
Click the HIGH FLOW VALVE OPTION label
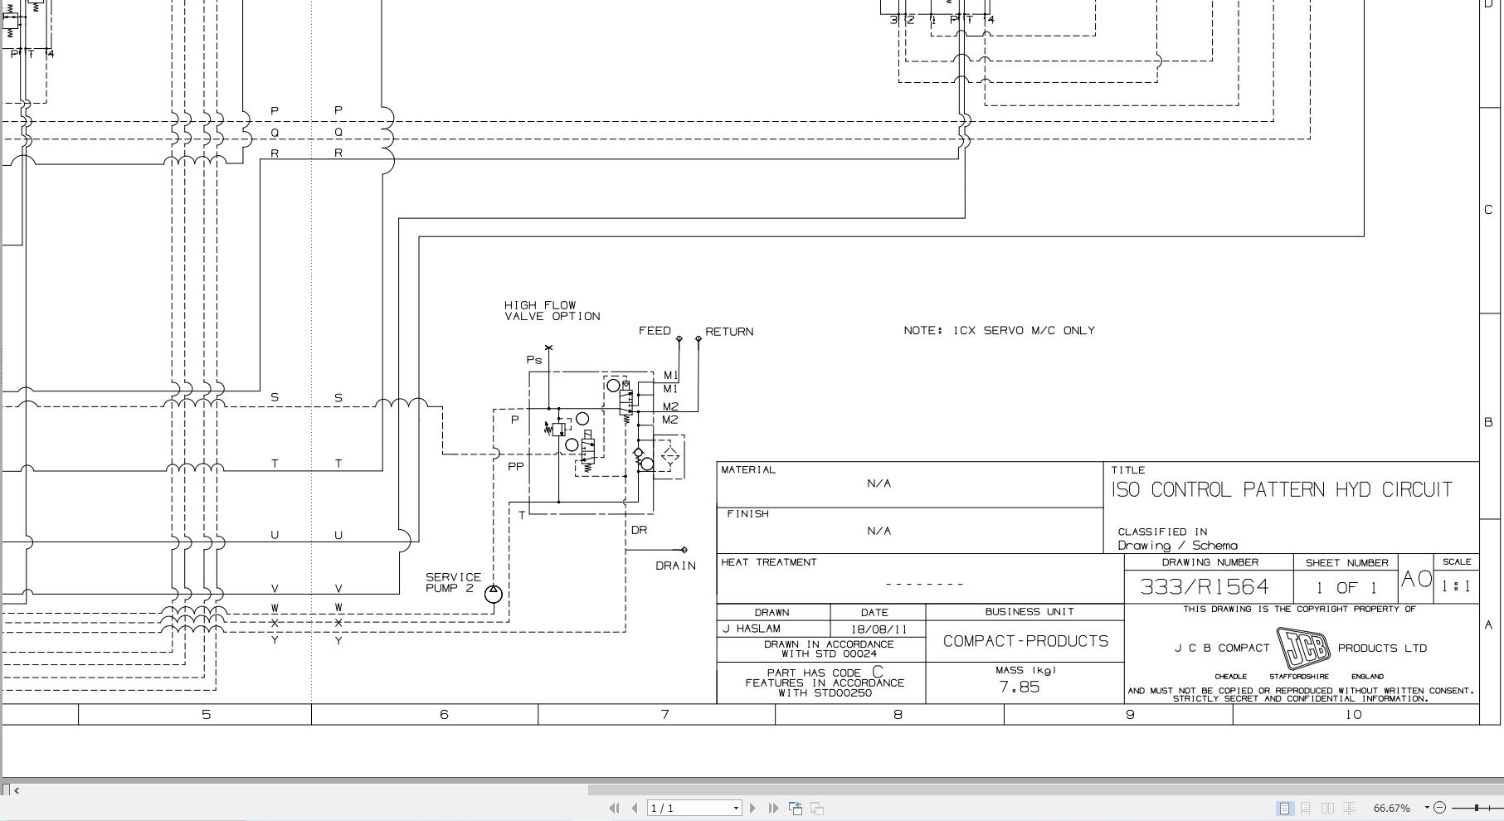[x=552, y=311]
